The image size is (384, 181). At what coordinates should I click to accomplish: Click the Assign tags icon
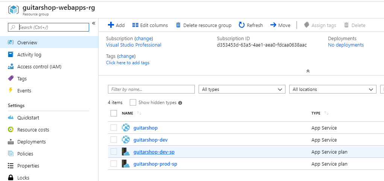(307, 25)
